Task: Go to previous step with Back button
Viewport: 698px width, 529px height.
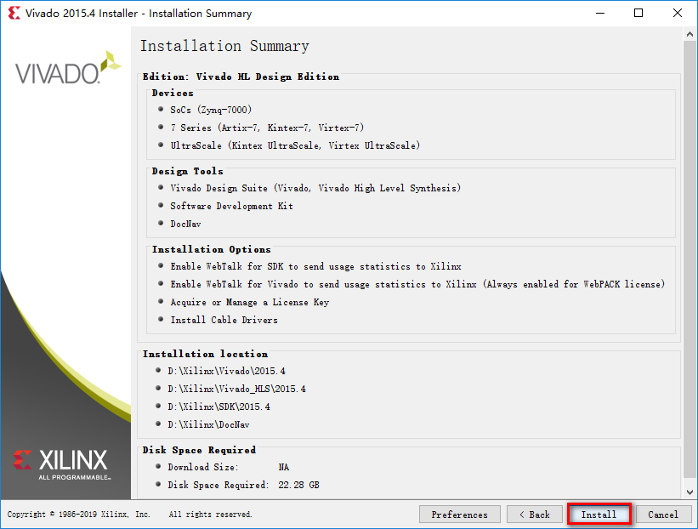Action: (x=535, y=515)
